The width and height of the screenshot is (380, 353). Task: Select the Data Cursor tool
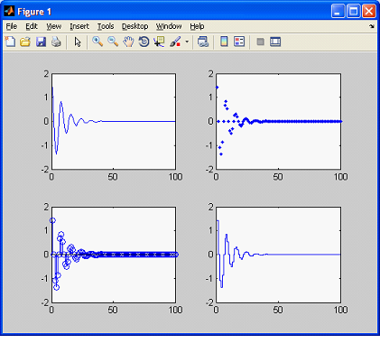click(159, 42)
